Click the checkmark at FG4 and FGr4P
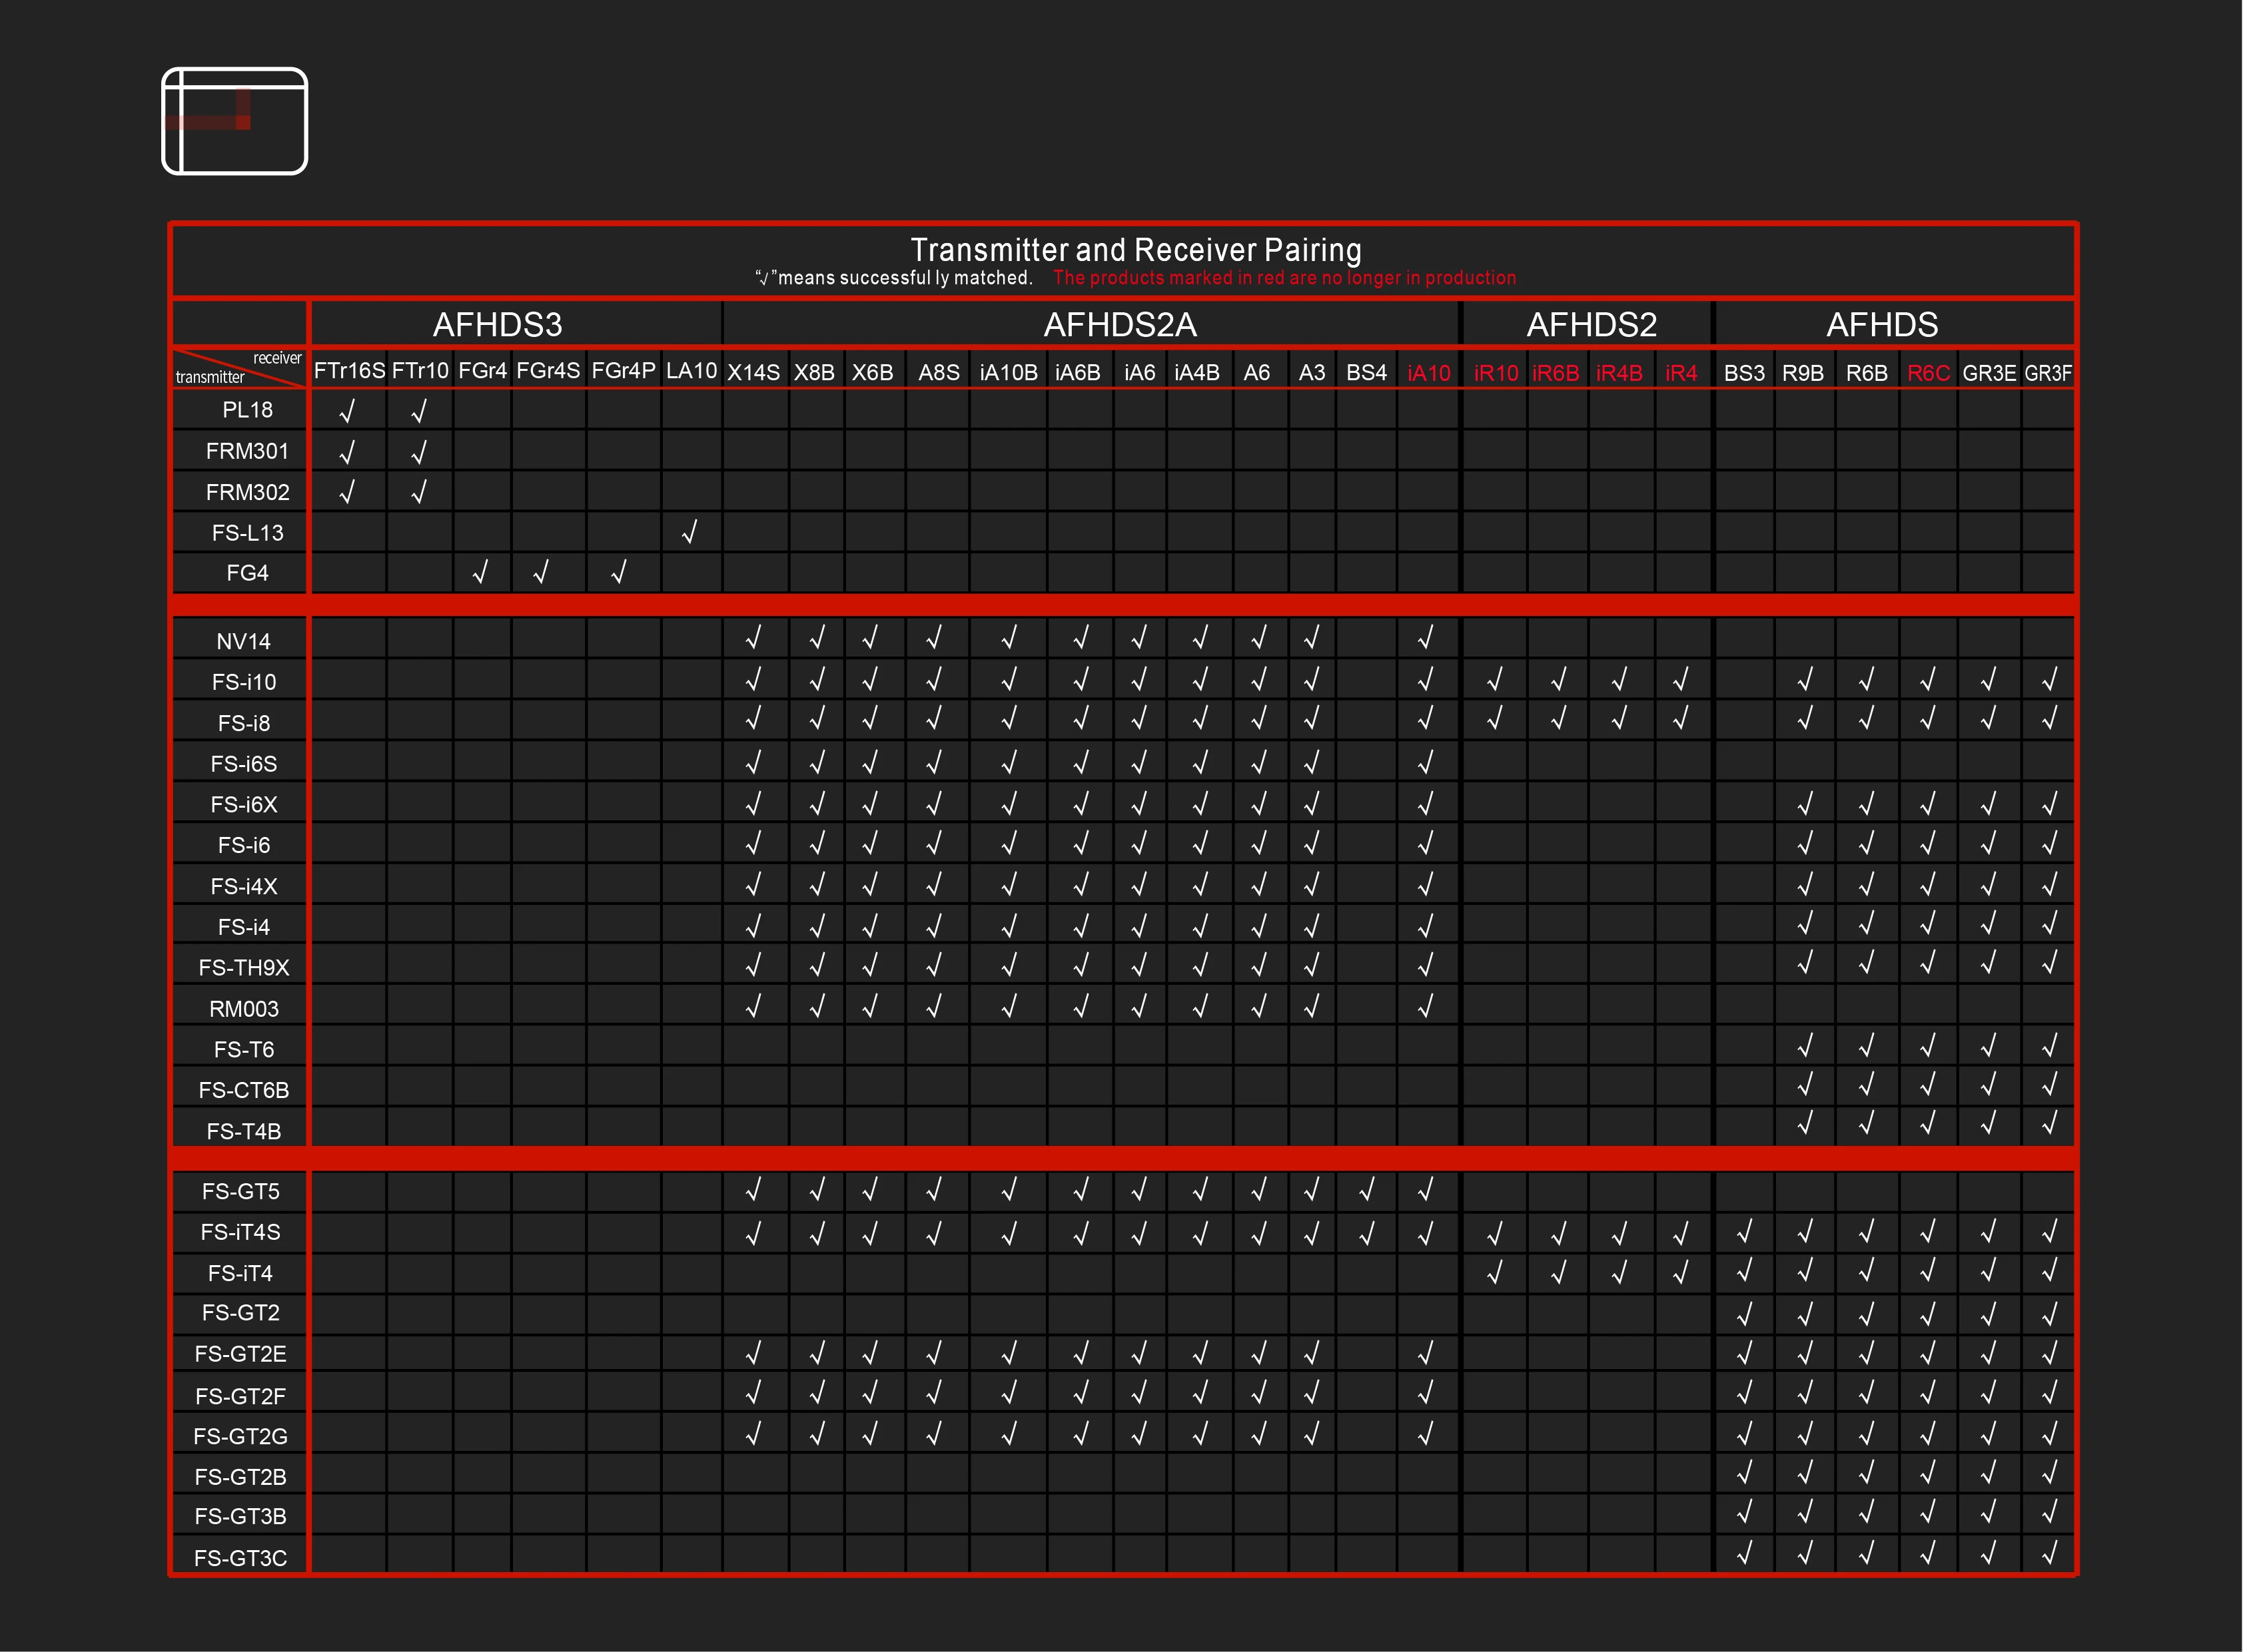 (x=620, y=571)
